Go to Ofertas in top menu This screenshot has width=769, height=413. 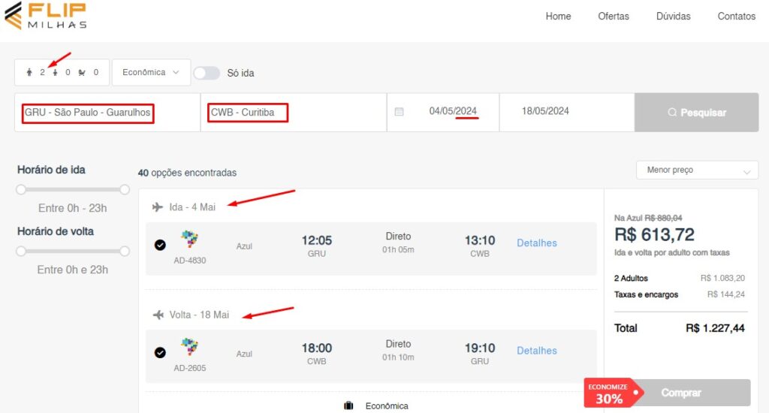point(613,17)
